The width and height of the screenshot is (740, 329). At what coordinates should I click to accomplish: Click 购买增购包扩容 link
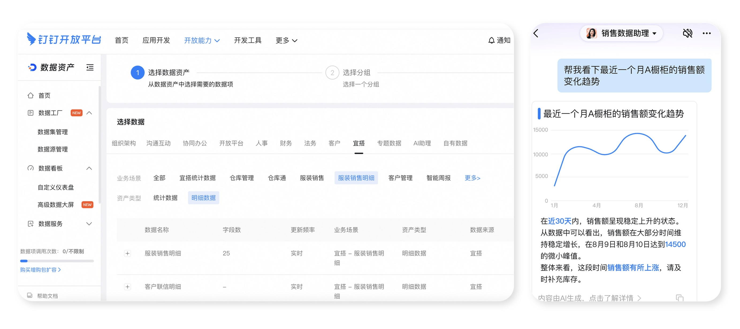[40, 270]
